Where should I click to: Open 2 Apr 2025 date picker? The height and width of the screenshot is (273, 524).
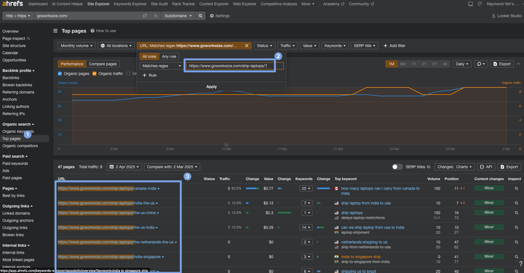point(124,167)
